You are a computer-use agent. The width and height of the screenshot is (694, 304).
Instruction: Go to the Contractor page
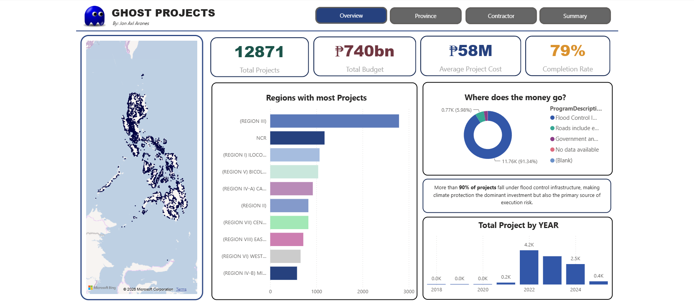tap(501, 16)
